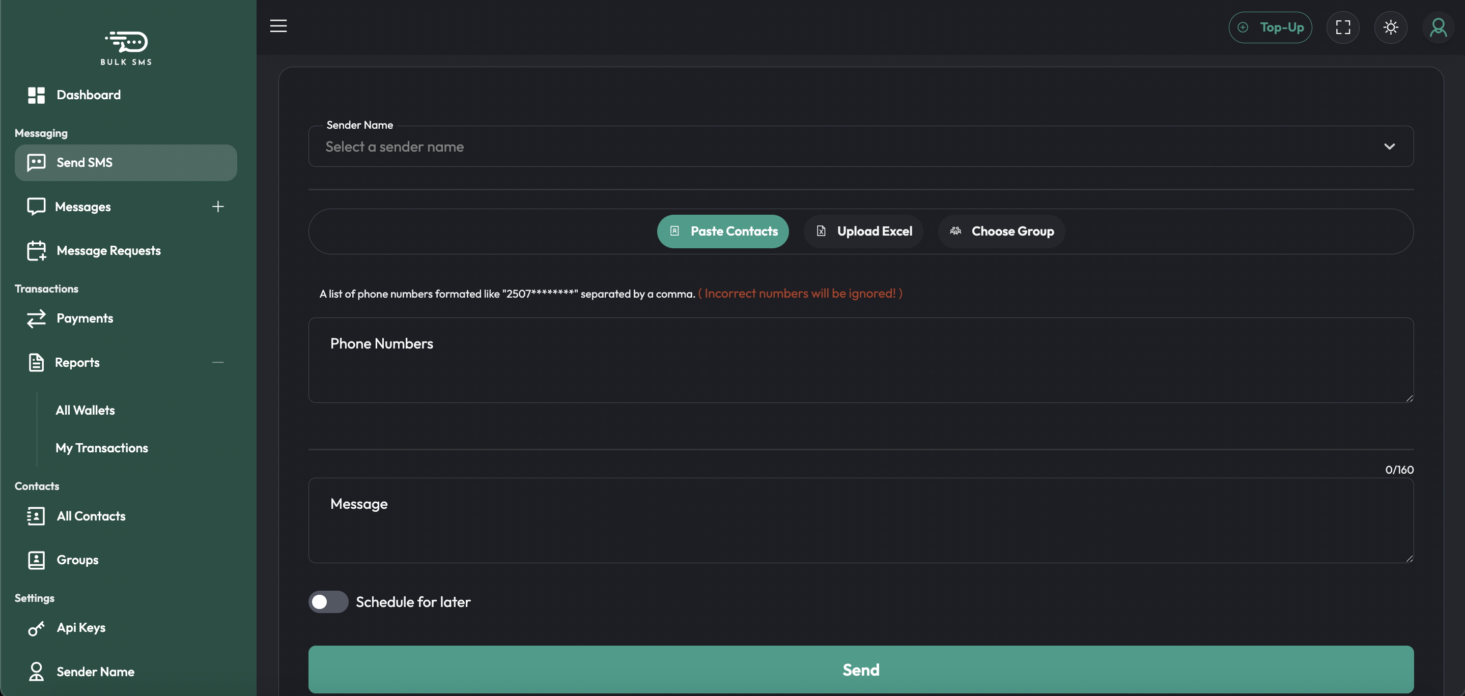Click the Bulk SMS logo
Screen dimensions: 1465x696
126,48
